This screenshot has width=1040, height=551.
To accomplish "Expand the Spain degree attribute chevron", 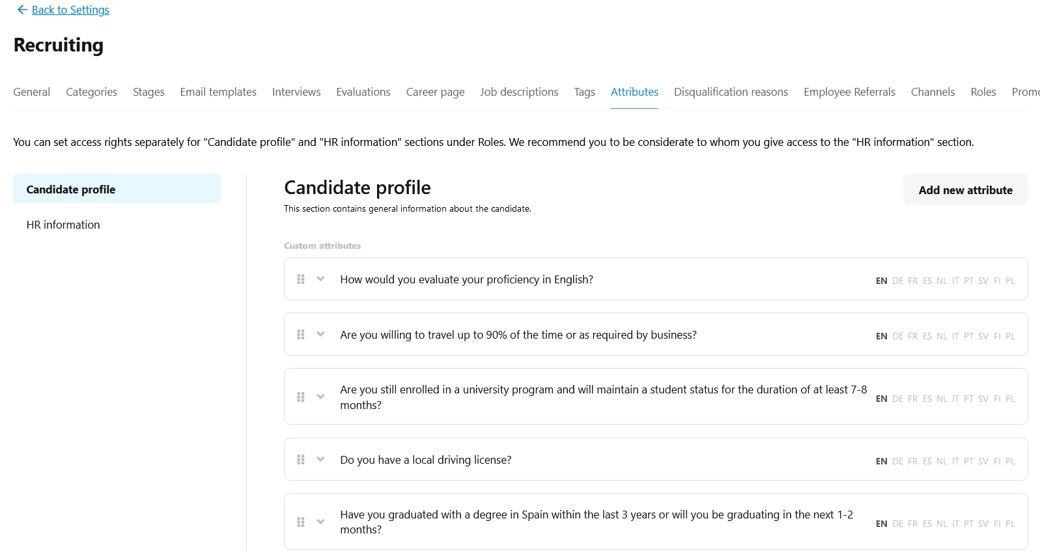I will tap(320, 522).
